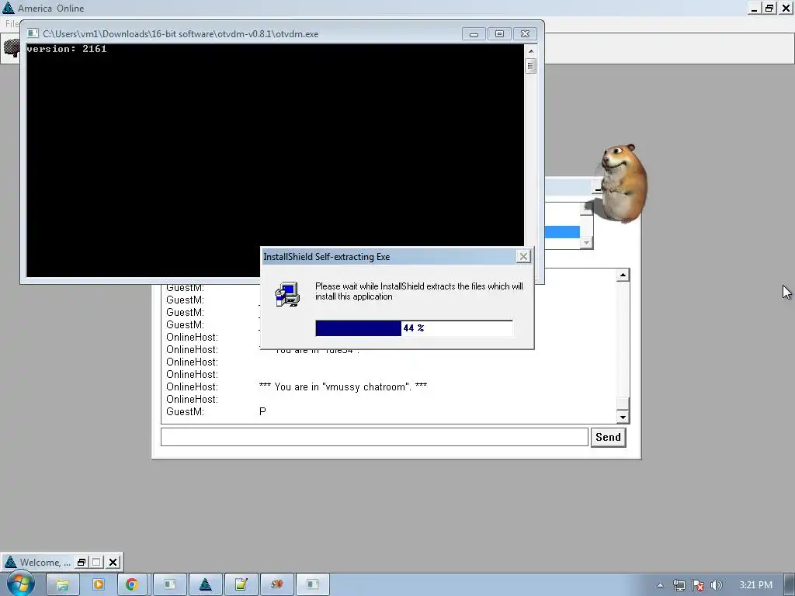Click the otvdm console window icon
This screenshot has width=795, height=596.
click(33, 33)
